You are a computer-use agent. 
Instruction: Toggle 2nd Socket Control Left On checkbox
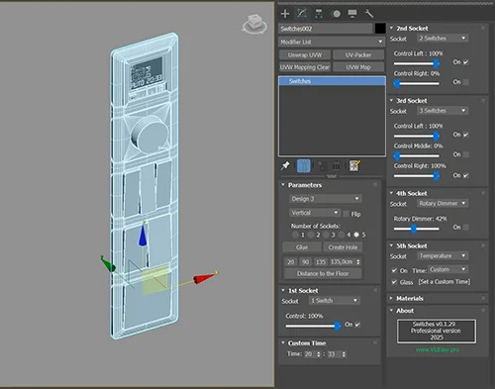pyautogui.click(x=465, y=62)
